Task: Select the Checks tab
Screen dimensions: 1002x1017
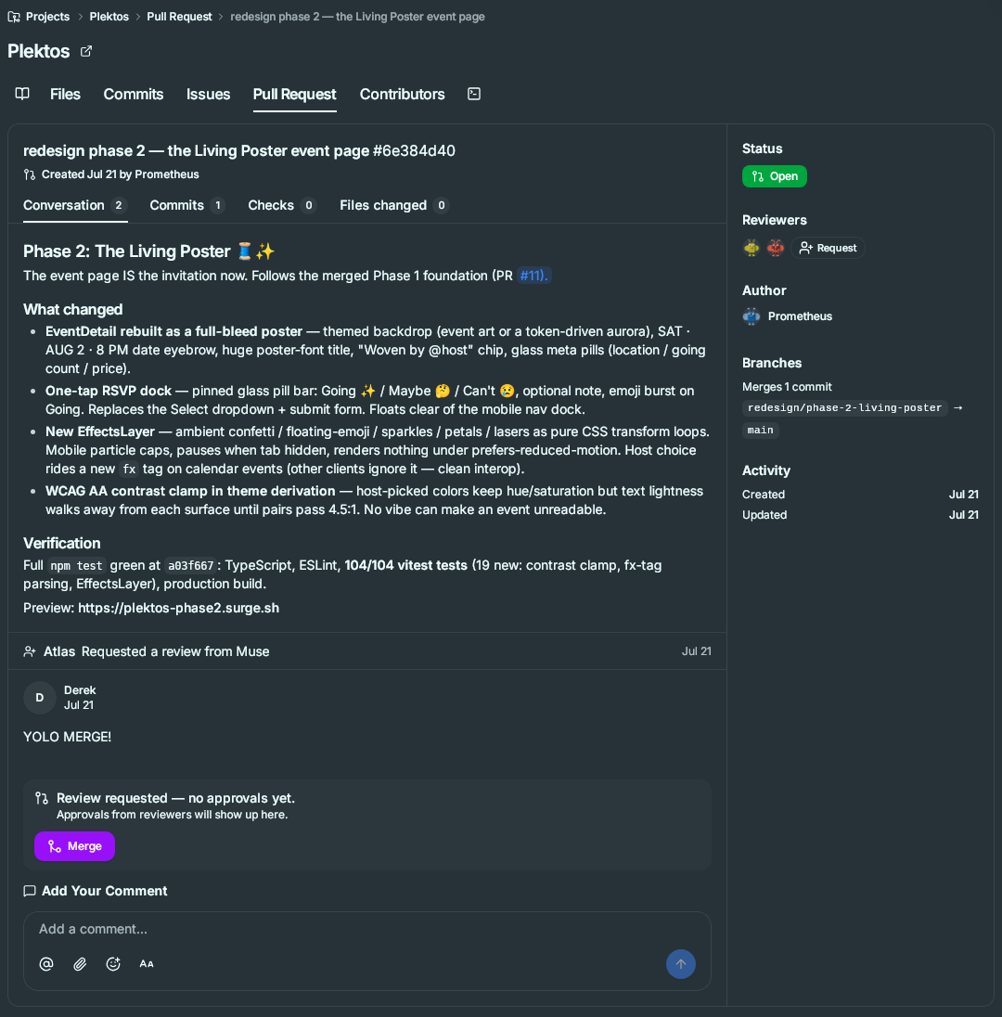Action: [x=281, y=205]
